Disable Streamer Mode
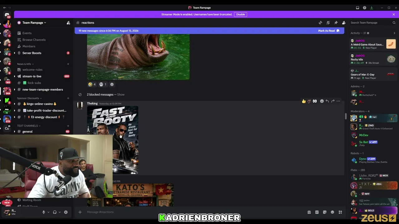Image resolution: width=399 pixels, height=224 pixels. coord(240,14)
